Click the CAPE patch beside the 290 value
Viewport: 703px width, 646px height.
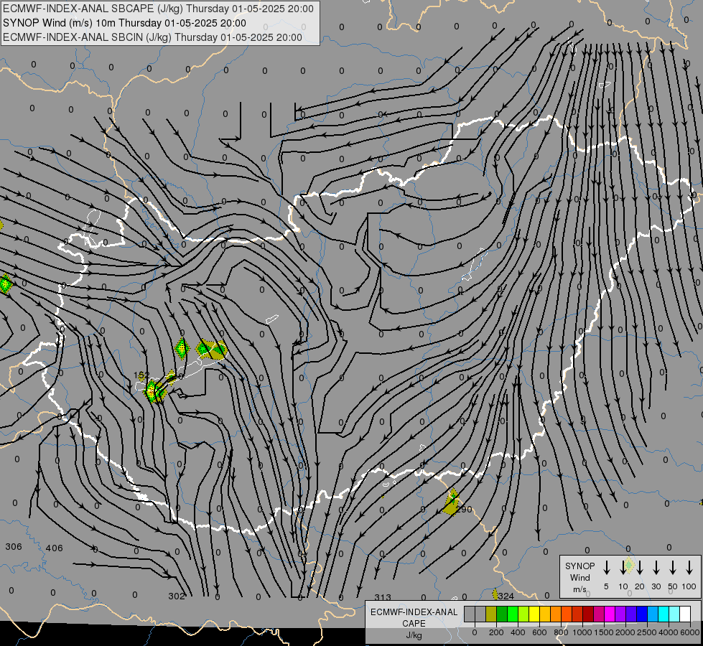450,502
